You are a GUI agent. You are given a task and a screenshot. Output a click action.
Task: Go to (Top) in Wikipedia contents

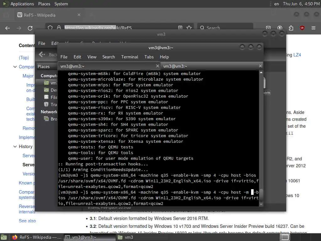coord(24,58)
